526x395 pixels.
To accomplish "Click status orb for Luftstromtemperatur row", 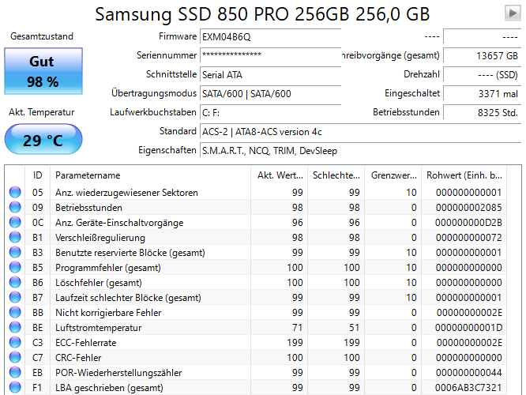I will [15, 328].
